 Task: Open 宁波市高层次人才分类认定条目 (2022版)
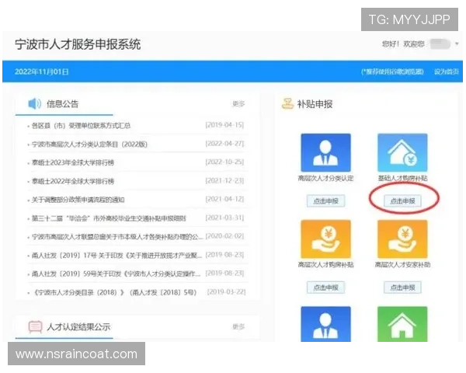tap(89, 145)
